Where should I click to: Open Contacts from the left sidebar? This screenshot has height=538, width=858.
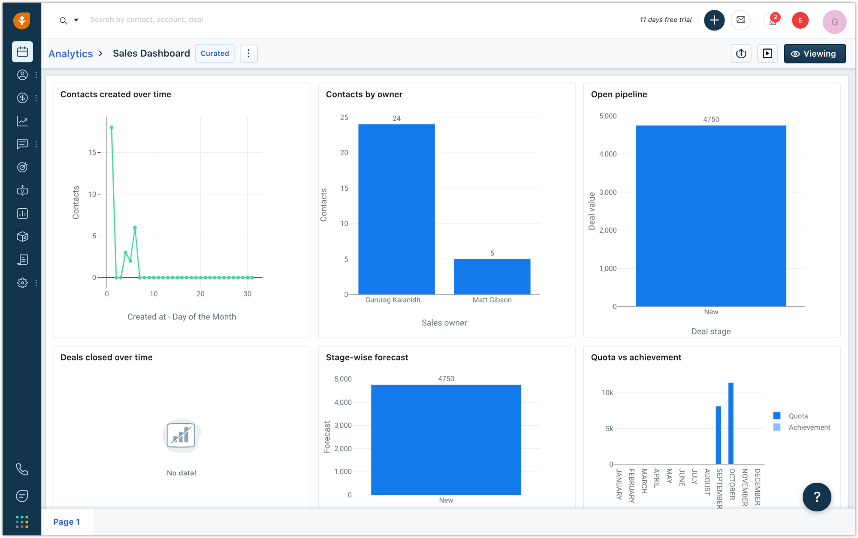(x=22, y=75)
